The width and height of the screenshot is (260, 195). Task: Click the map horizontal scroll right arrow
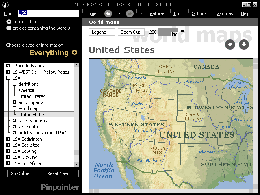(x=251, y=191)
